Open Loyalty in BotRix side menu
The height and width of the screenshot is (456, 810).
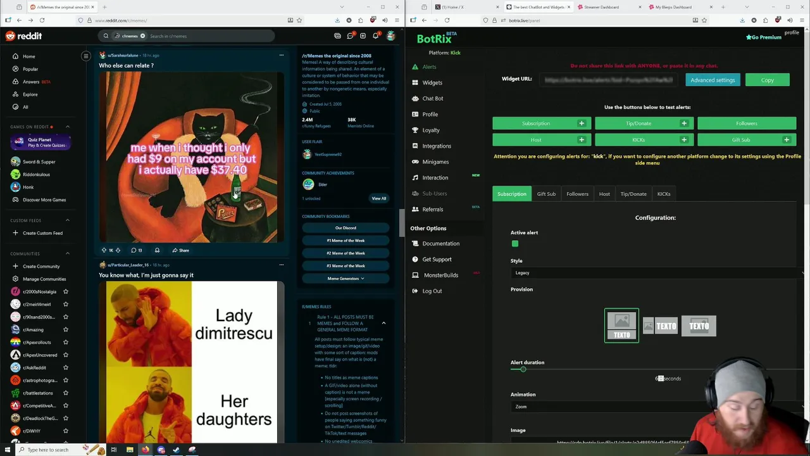click(x=431, y=130)
